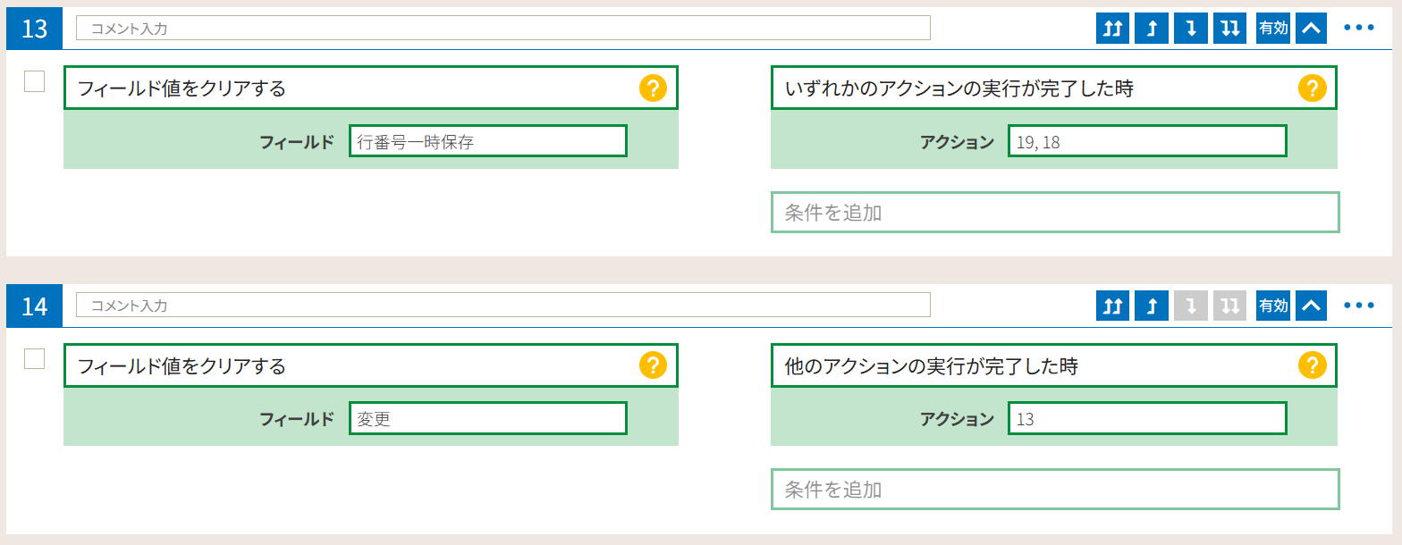Open help for row 14 フィールド値をクリアする
Screen dimensions: 1402x545
tap(653, 365)
